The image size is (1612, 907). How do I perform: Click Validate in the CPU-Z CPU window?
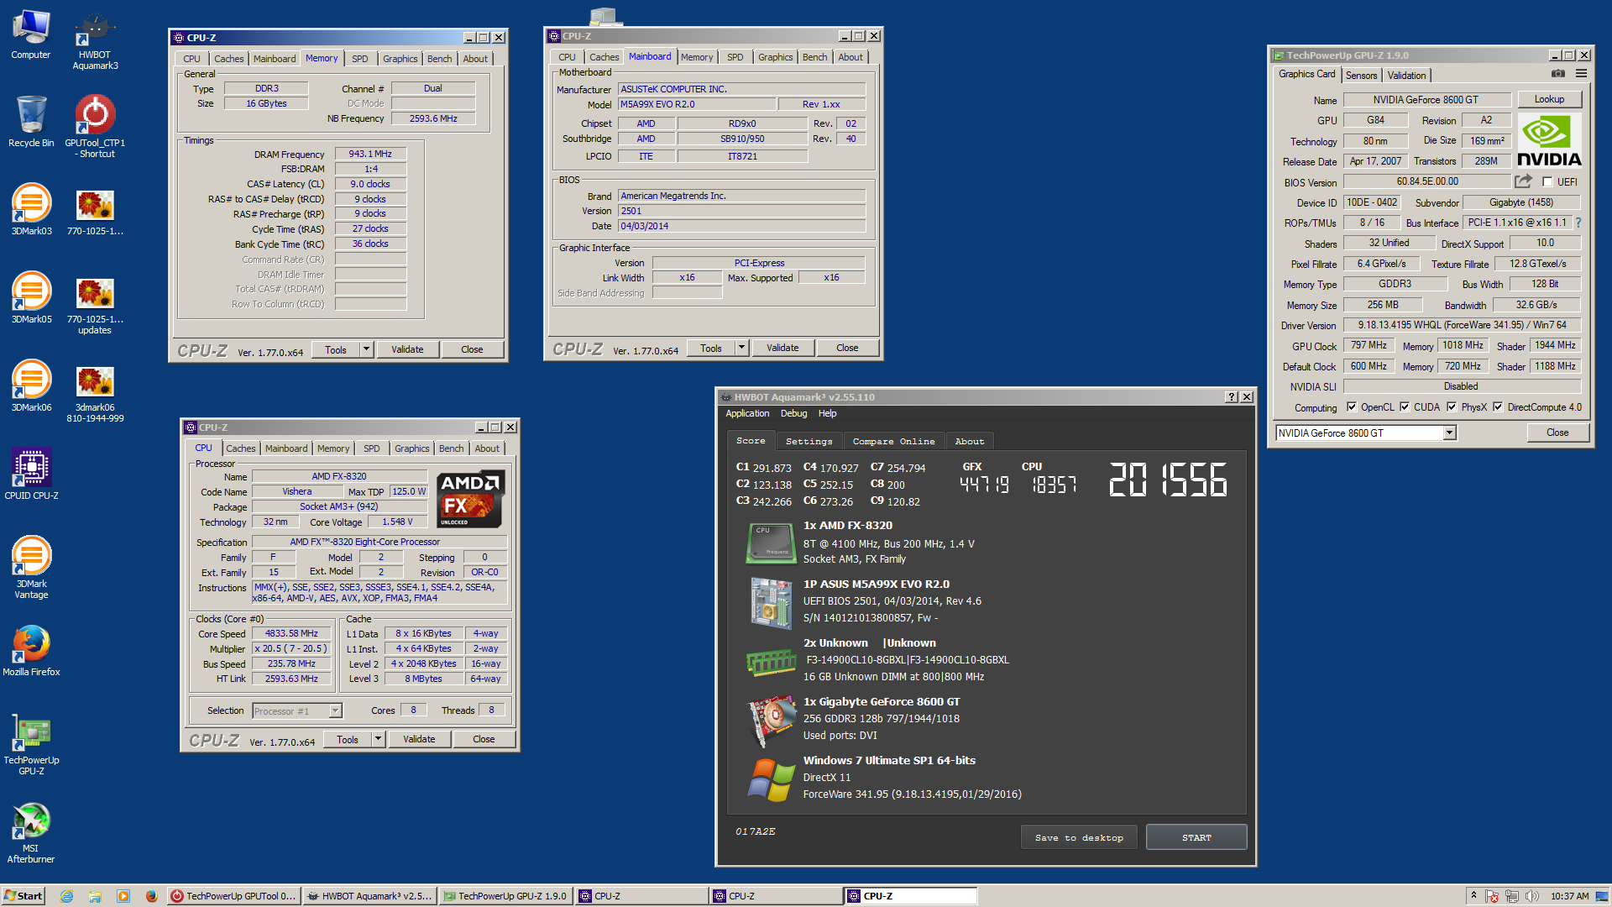coord(419,739)
